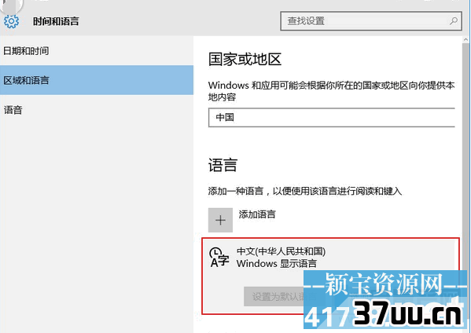Click the language A字 icon
Viewport: 471px width, 333px height.
[x=219, y=257]
